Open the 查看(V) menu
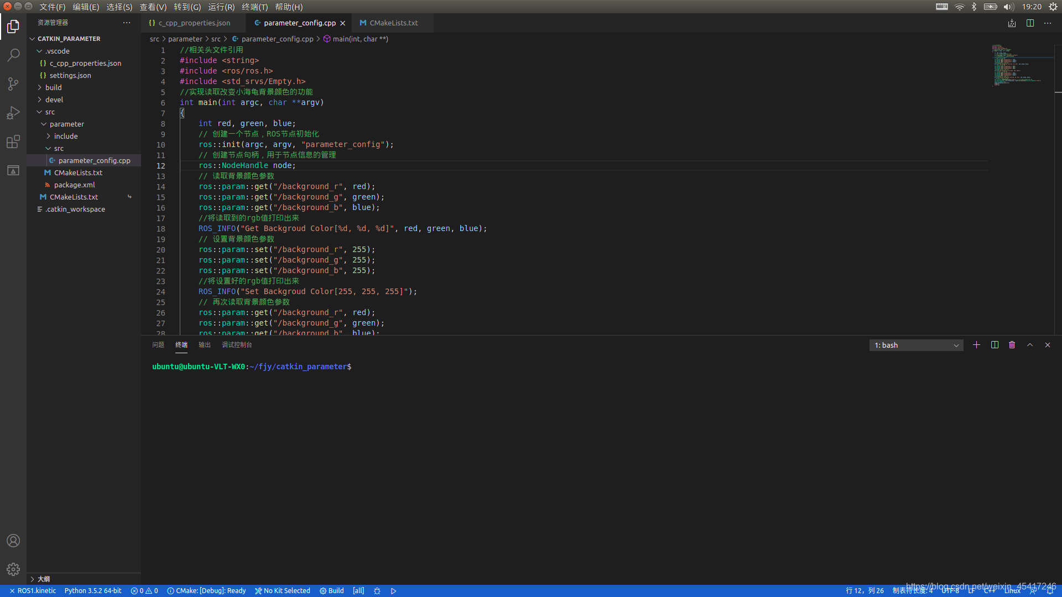The image size is (1062, 597). (x=153, y=7)
